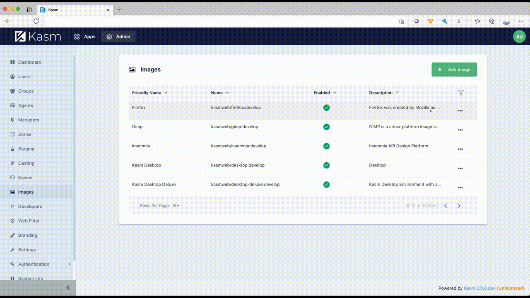The image size is (530, 298).
Task: Sort by Name column arrow
Action: coord(227,93)
